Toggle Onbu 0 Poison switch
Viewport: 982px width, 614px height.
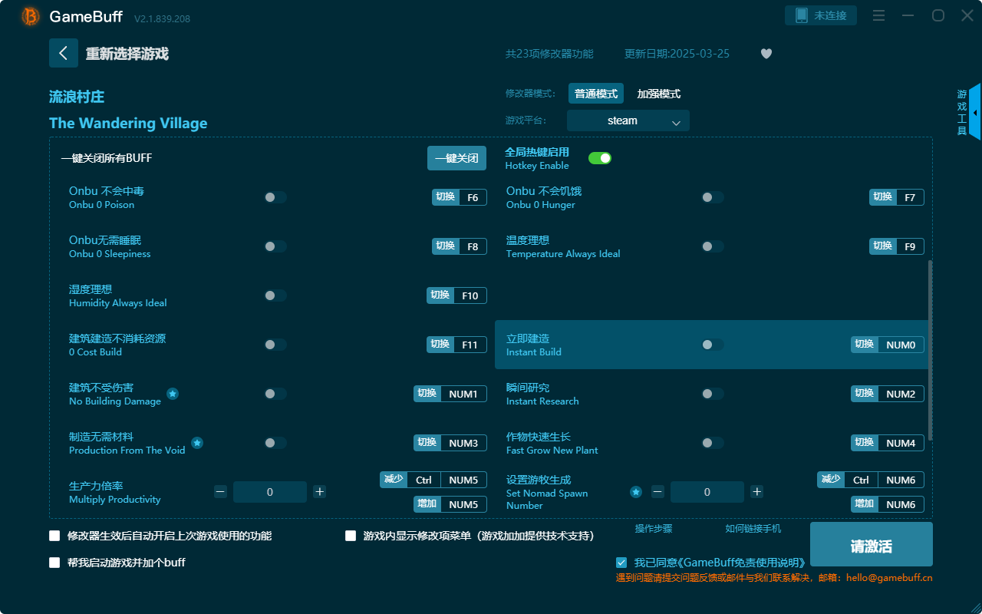[275, 197]
